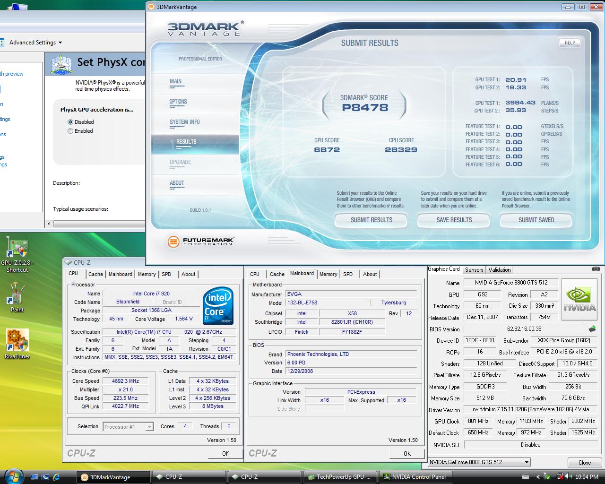Image resolution: width=605 pixels, height=484 pixels.
Task: Click the GPU-Z Name field value
Action: click(x=510, y=283)
